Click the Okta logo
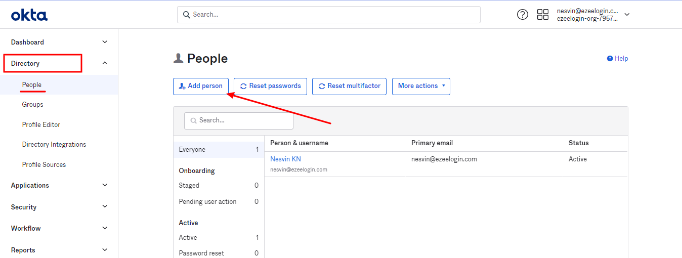The image size is (682, 258). [x=29, y=15]
